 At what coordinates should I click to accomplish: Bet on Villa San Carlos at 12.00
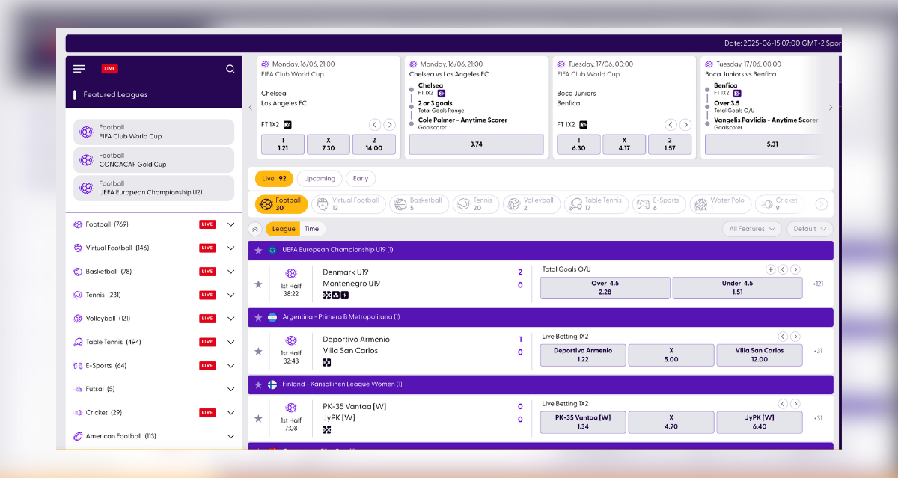(759, 355)
